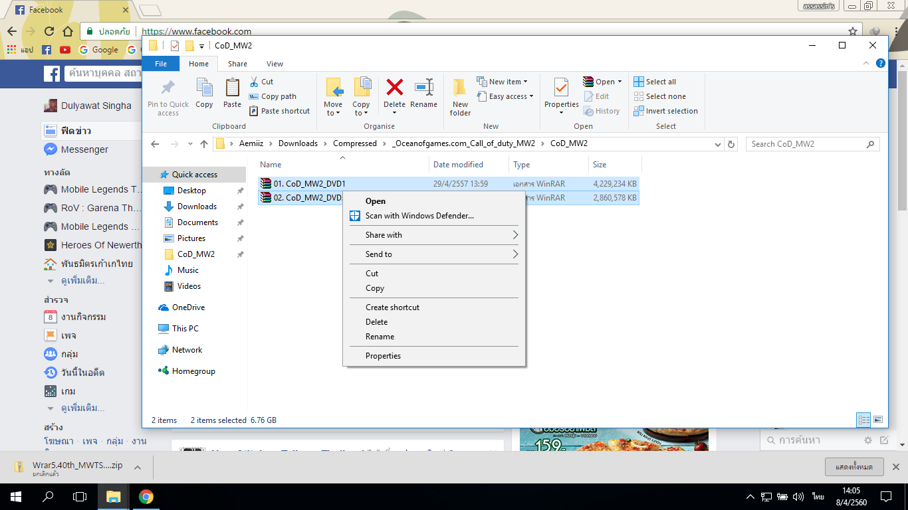Screen dimensions: 908x510
Task: Click the Downloads breadcrumb in address bar
Action: pos(298,143)
